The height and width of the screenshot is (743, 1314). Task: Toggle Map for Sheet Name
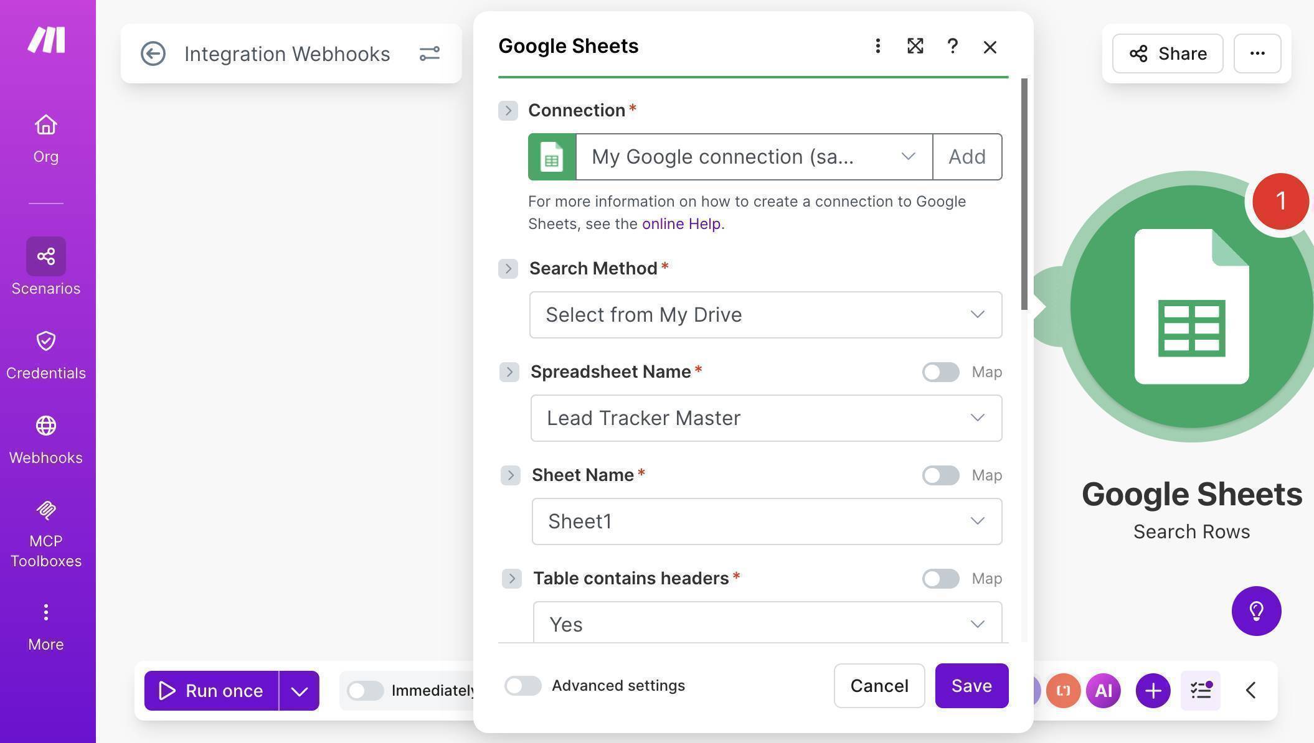[x=940, y=475]
